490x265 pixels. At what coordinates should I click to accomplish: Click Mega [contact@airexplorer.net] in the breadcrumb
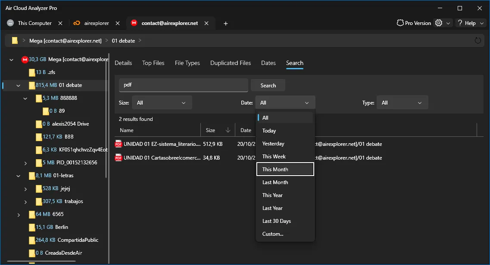tap(66, 40)
